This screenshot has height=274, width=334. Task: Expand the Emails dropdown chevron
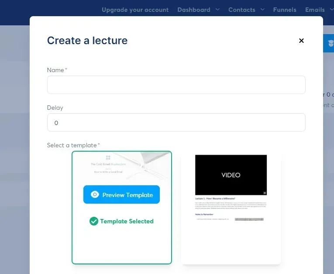click(331, 10)
